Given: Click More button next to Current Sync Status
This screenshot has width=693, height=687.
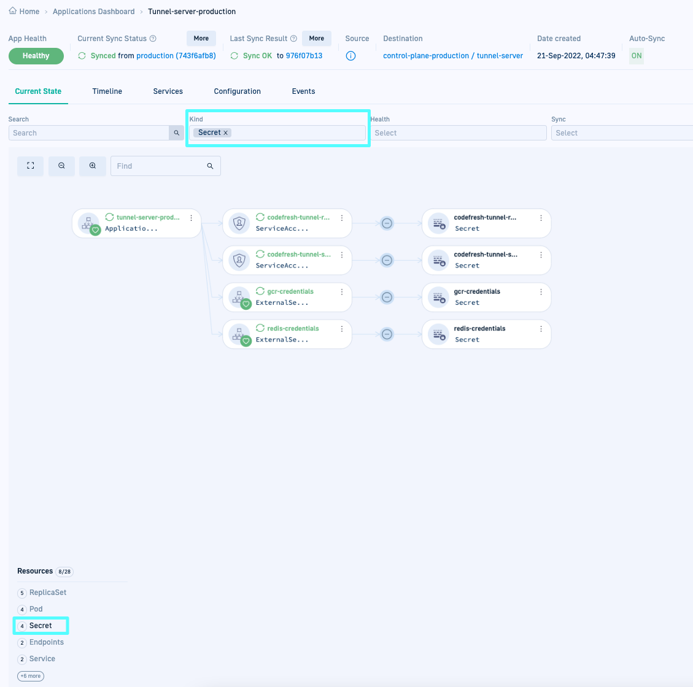Looking at the screenshot, I should pyautogui.click(x=201, y=39).
